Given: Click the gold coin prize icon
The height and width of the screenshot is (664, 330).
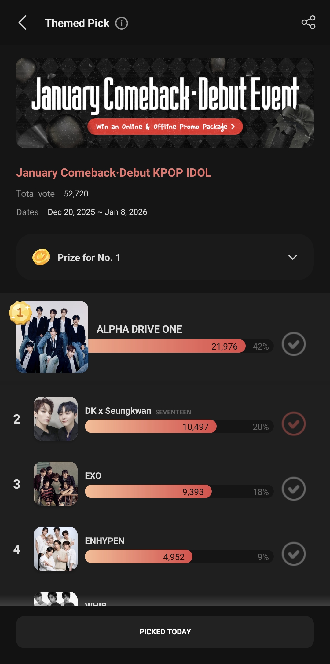Looking at the screenshot, I should point(41,257).
